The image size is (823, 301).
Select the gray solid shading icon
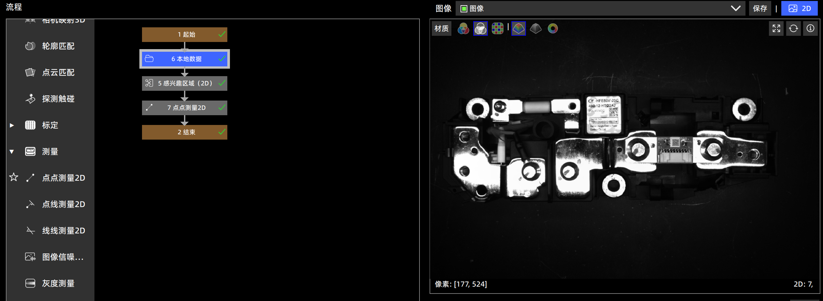pos(535,29)
